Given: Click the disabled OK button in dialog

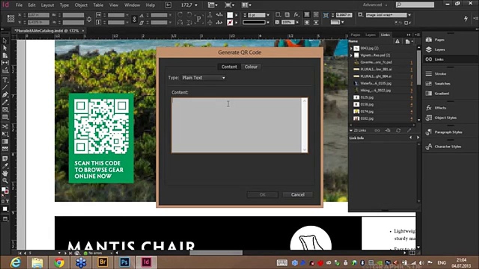Looking at the screenshot, I should (x=262, y=195).
